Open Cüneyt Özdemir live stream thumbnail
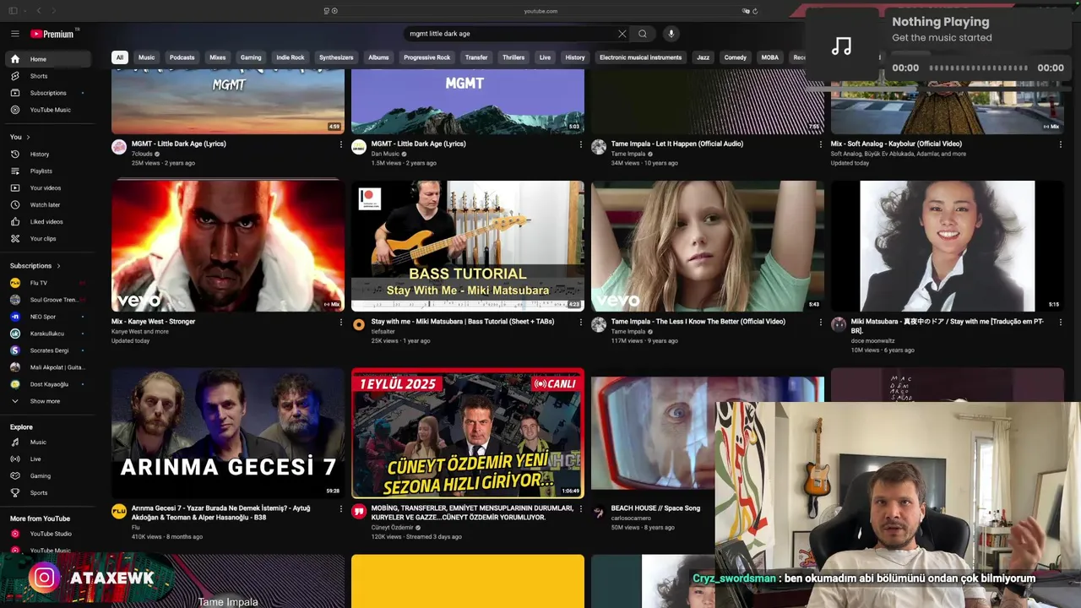The image size is (1081, 608). [468, 432]
